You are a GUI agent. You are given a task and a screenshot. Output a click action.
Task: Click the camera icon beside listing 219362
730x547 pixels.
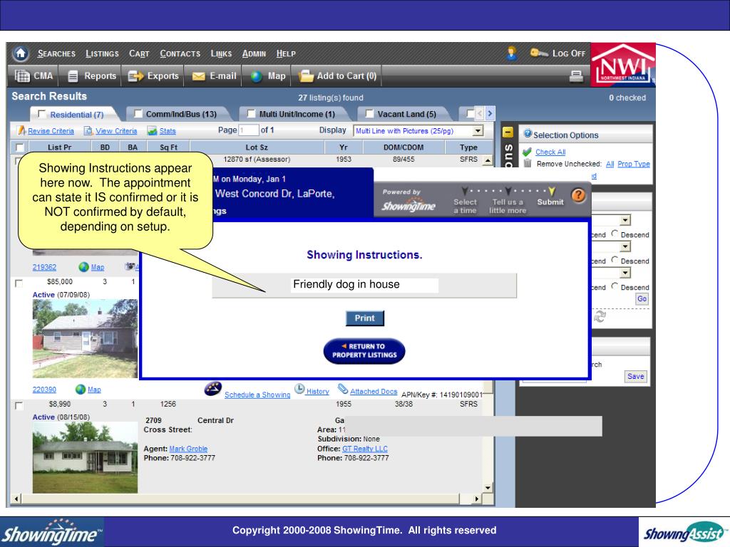(x=130, y=266)
